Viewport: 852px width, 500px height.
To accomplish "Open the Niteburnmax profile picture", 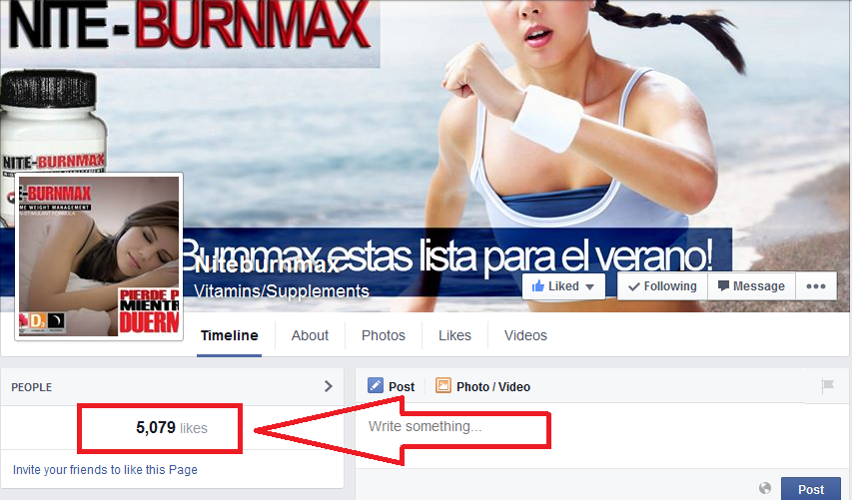I will tap(99, 256).
